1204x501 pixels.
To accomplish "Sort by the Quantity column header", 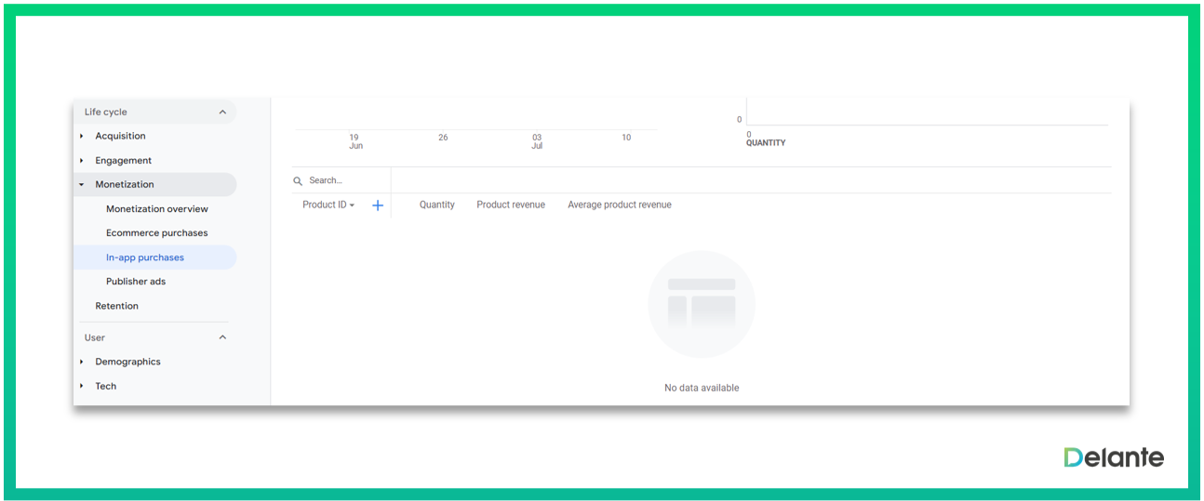I will click(436, 205).
